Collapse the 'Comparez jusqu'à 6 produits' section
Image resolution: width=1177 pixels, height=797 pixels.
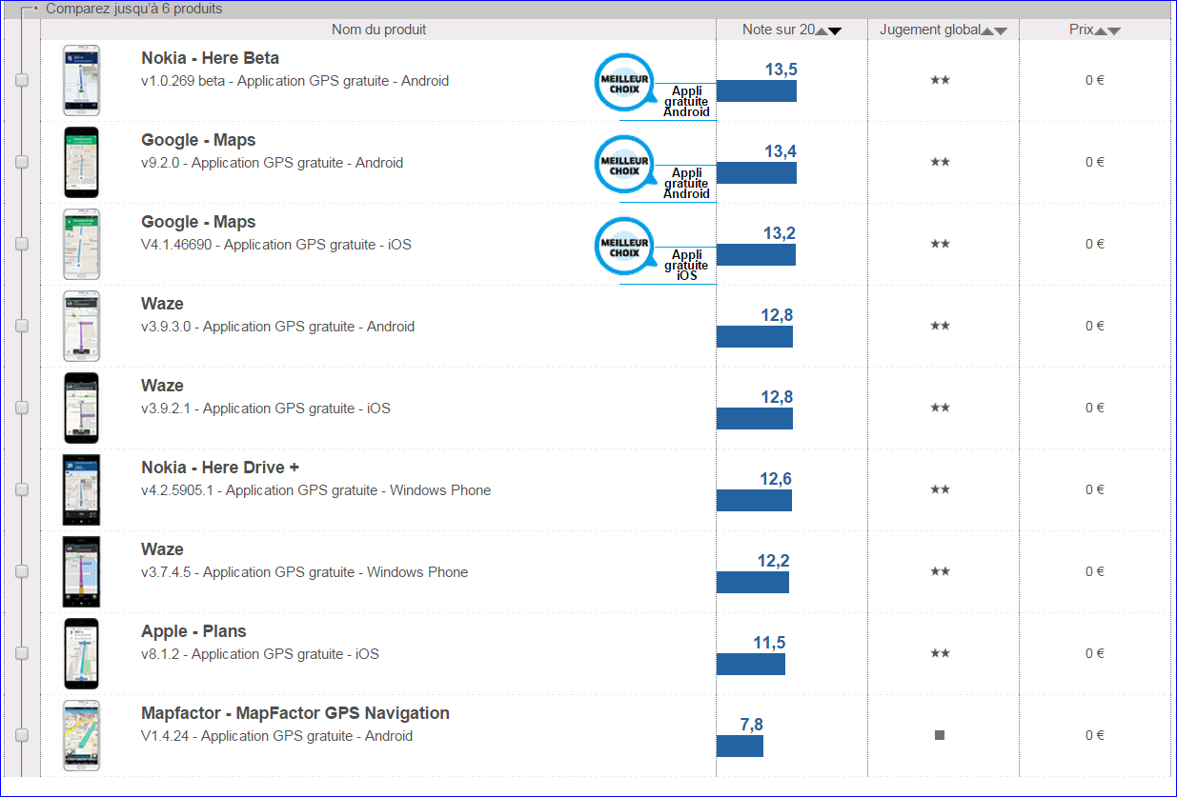(x=35, y=9)
